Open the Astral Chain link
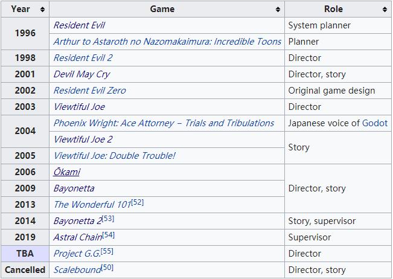 coord(77,237)
